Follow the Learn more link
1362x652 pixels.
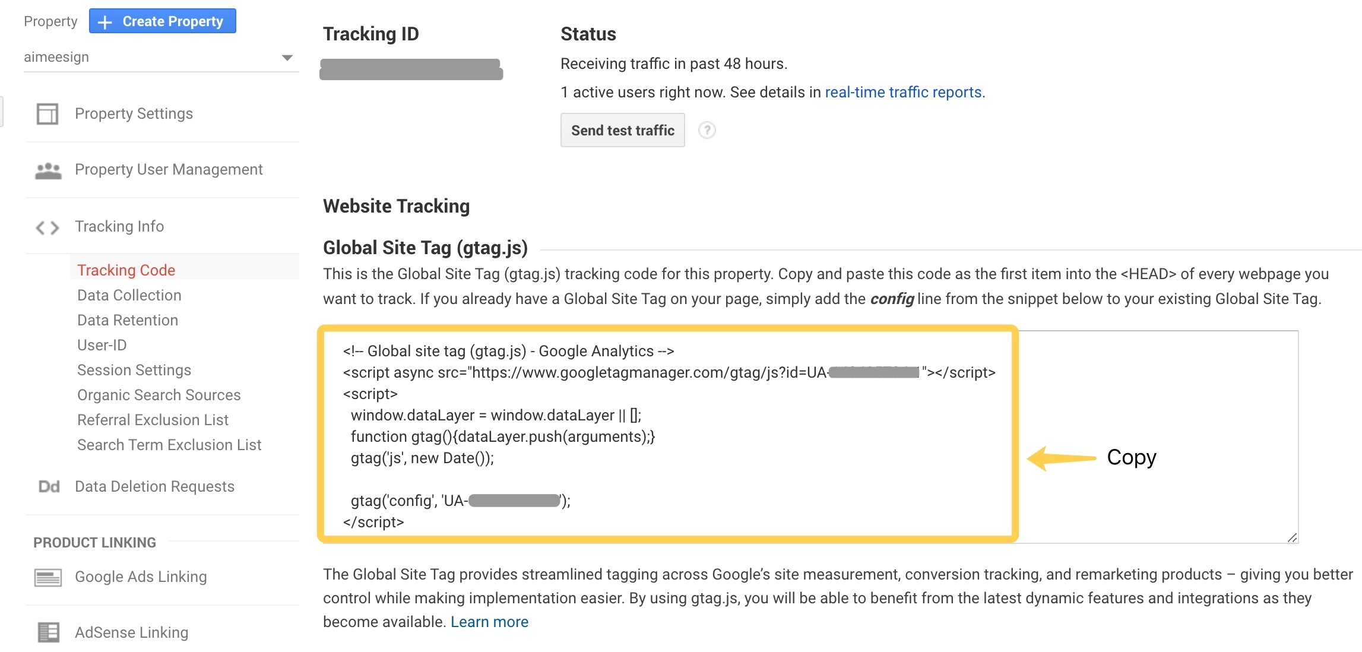(x=489, y=622)
